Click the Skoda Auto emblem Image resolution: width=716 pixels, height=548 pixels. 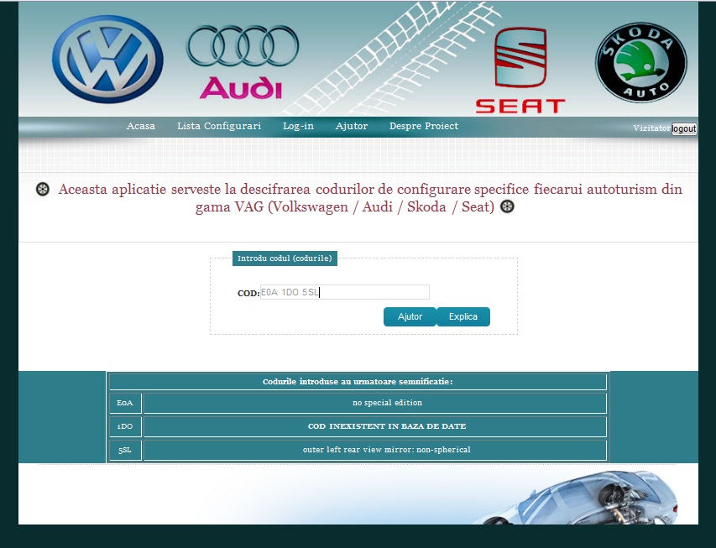pyautogui.click(x=640, y=62)
